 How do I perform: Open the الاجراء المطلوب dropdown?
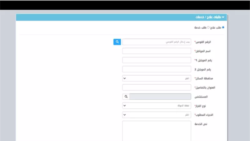[x=157, y=115]
